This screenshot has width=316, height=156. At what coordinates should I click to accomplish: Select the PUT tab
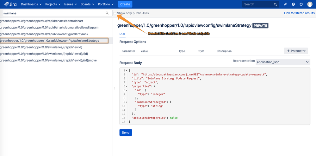122,34
